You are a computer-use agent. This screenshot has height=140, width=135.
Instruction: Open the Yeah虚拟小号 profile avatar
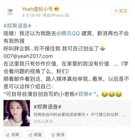coord(10,12)
